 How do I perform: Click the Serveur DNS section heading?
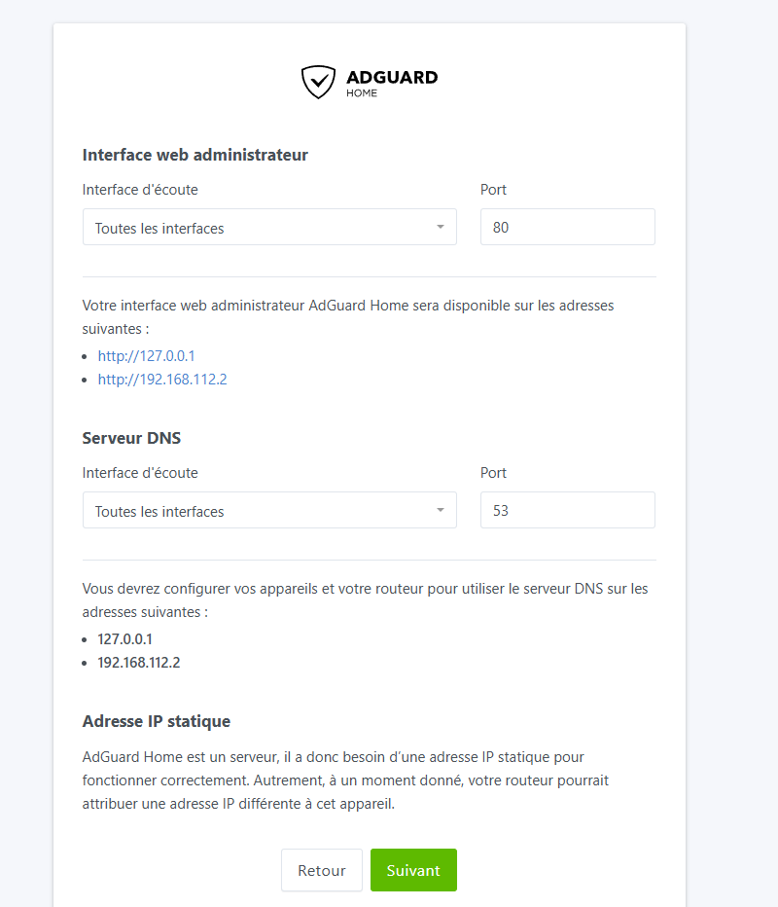pos(131,439)
